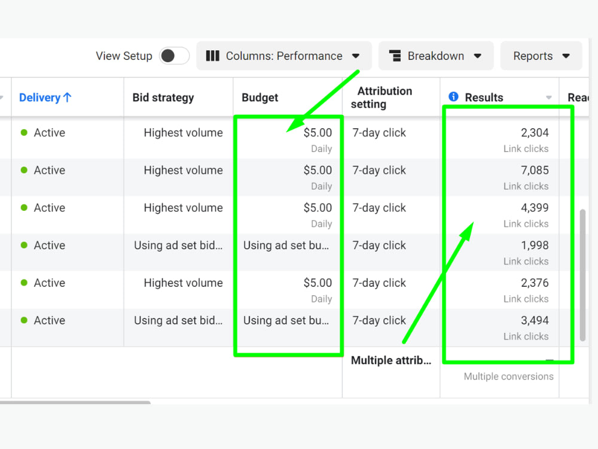This screenshot has height=449, width=598.
Task: Click the 7,085 link clicks result
Action: point(535,170)
